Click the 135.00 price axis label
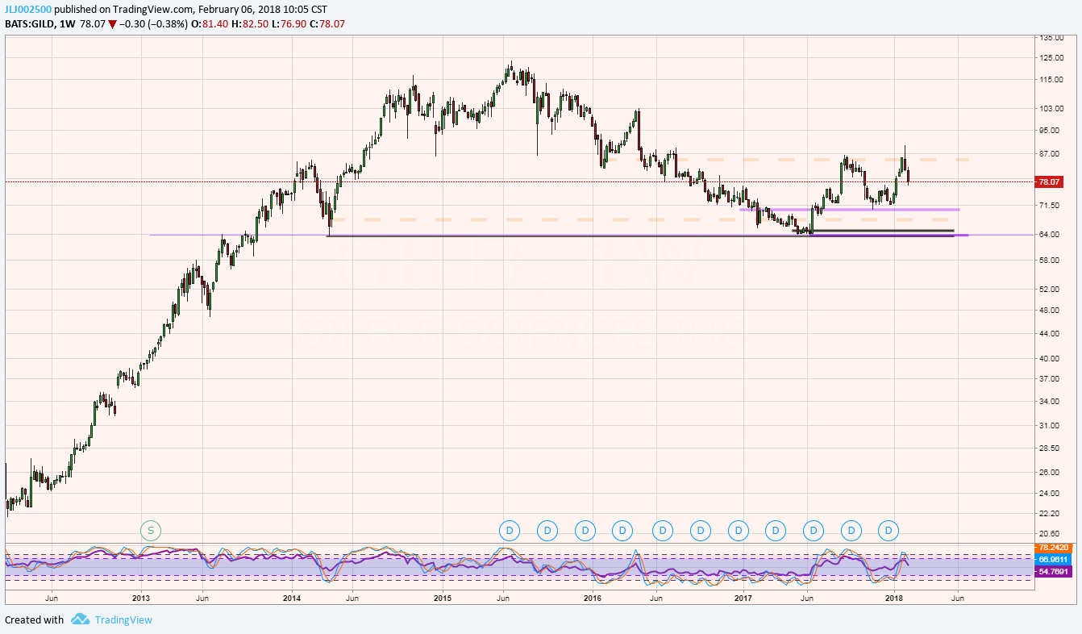This screenshot has width=1082, height=634. (x=1051, y=37)
